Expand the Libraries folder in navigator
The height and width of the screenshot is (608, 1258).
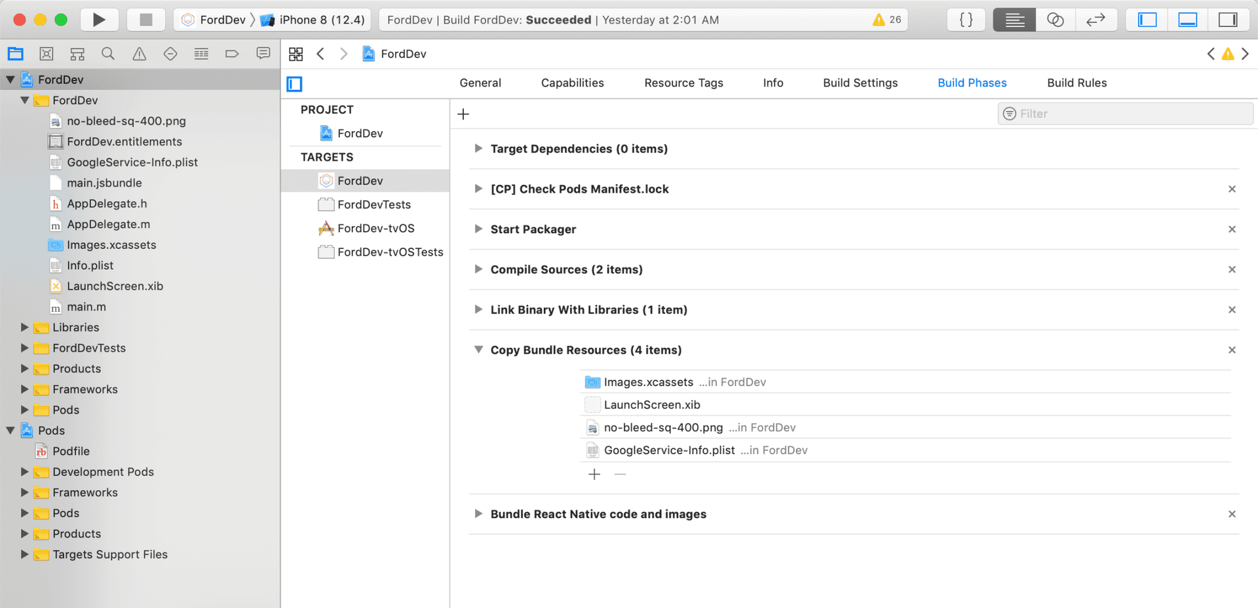coord(24,327)
